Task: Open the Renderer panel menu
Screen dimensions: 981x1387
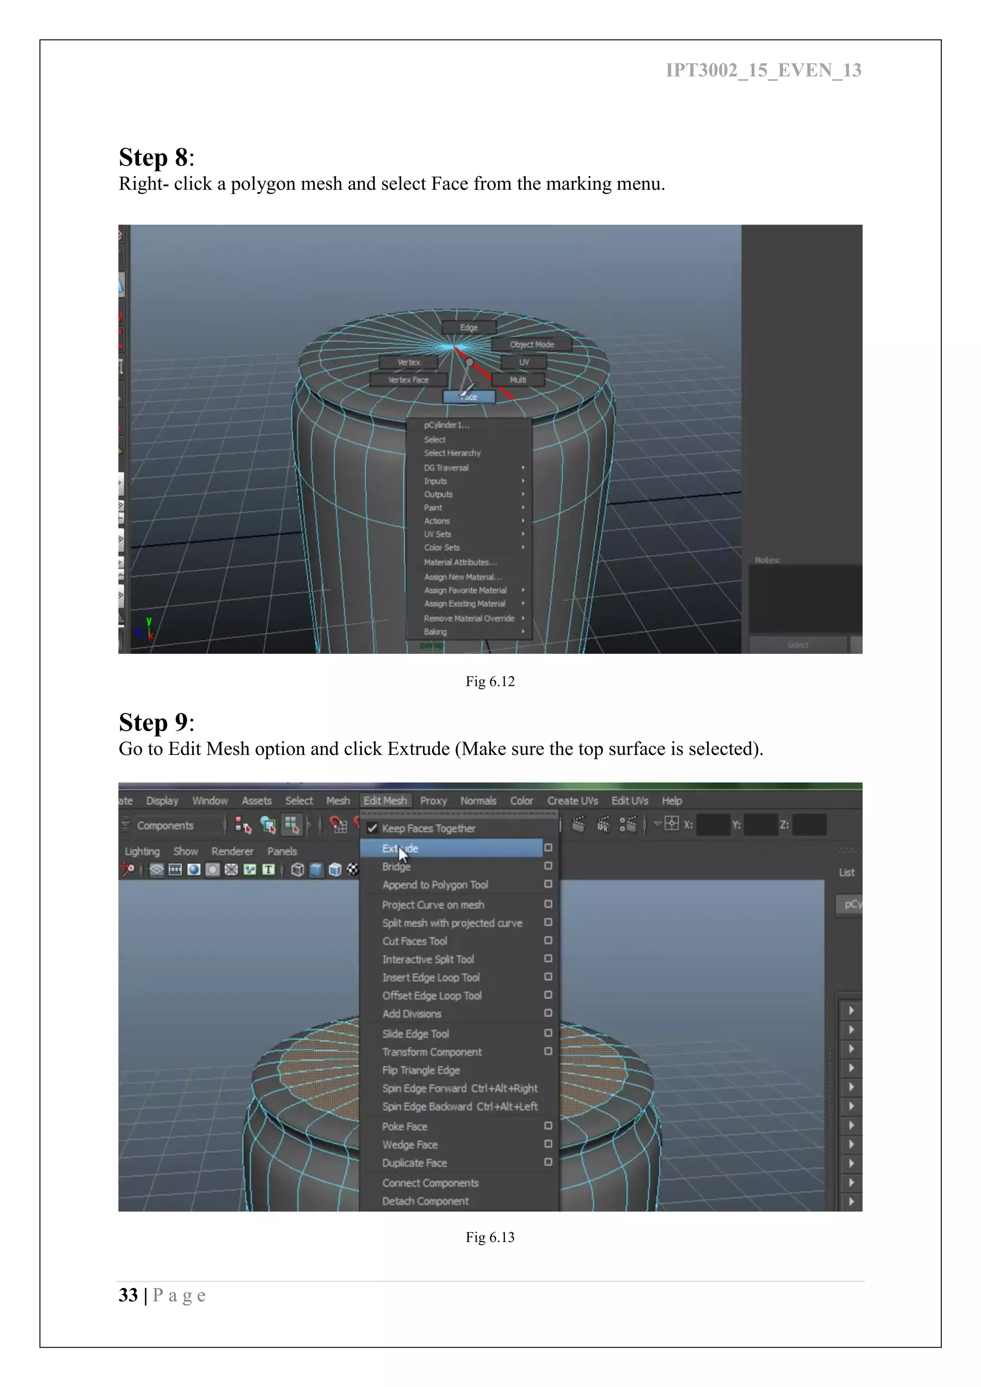Action: 232,851
